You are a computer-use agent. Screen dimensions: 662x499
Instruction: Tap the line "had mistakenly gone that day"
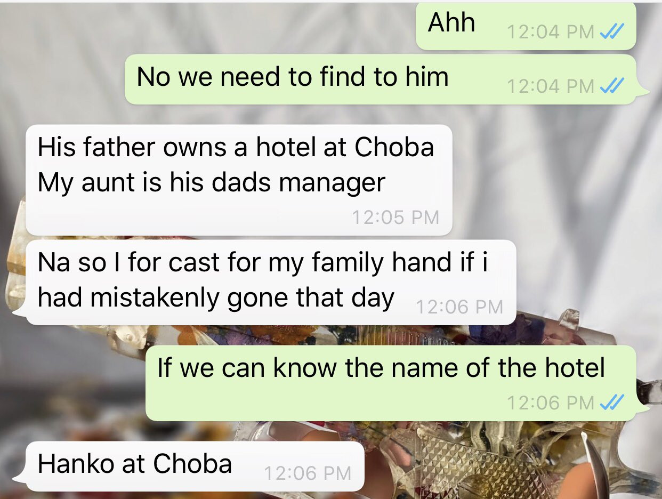(x=216, y=297)
